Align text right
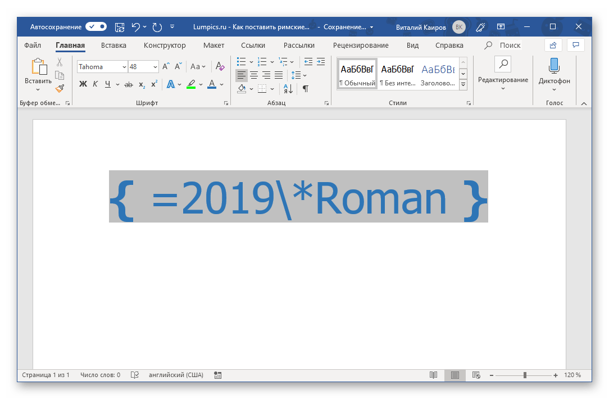Screen dimensions: 609x399 (x=266, y=75)
